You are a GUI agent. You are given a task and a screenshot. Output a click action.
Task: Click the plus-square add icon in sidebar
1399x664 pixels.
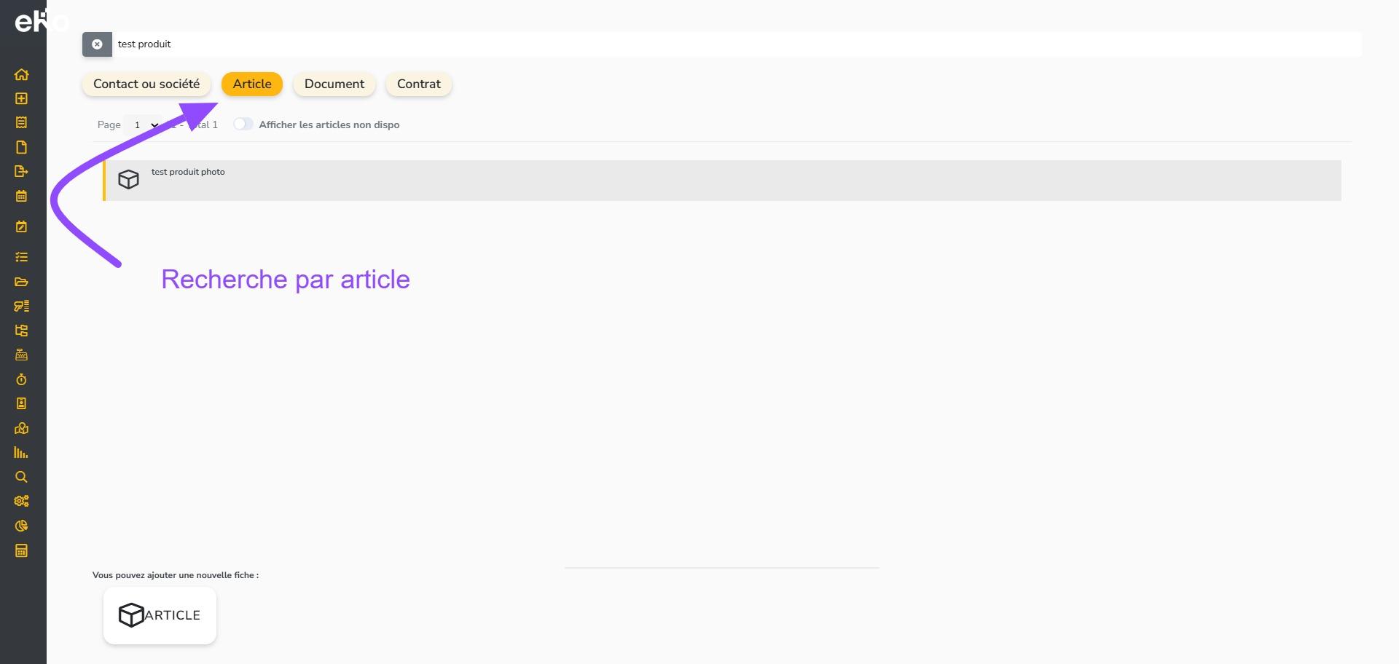pos(21,98)
